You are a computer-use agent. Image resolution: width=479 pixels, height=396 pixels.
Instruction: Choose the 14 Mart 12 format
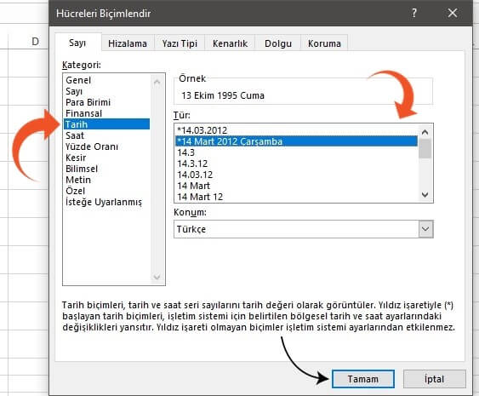(296, 197)
